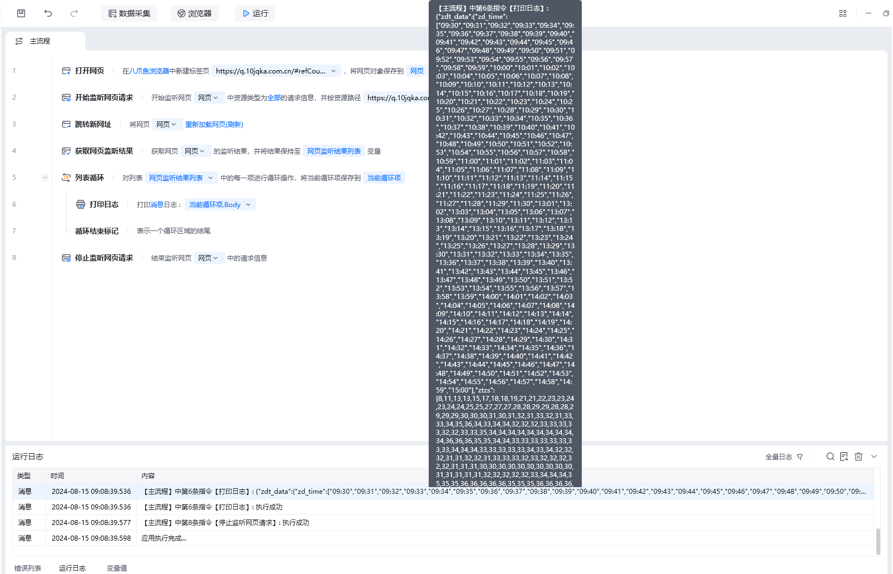Open the 网页 dropdown in 获取网页监听结果 step
893x574 pixels.
coord(195,151)
